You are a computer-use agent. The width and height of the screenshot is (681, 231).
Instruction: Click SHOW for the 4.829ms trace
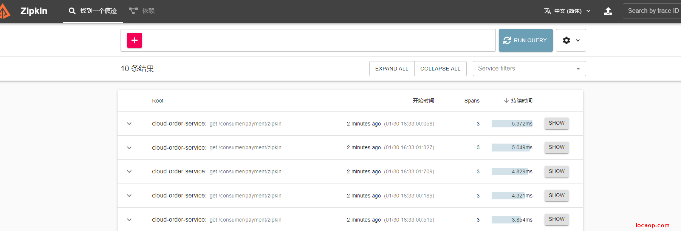click(x=557, y=171)
